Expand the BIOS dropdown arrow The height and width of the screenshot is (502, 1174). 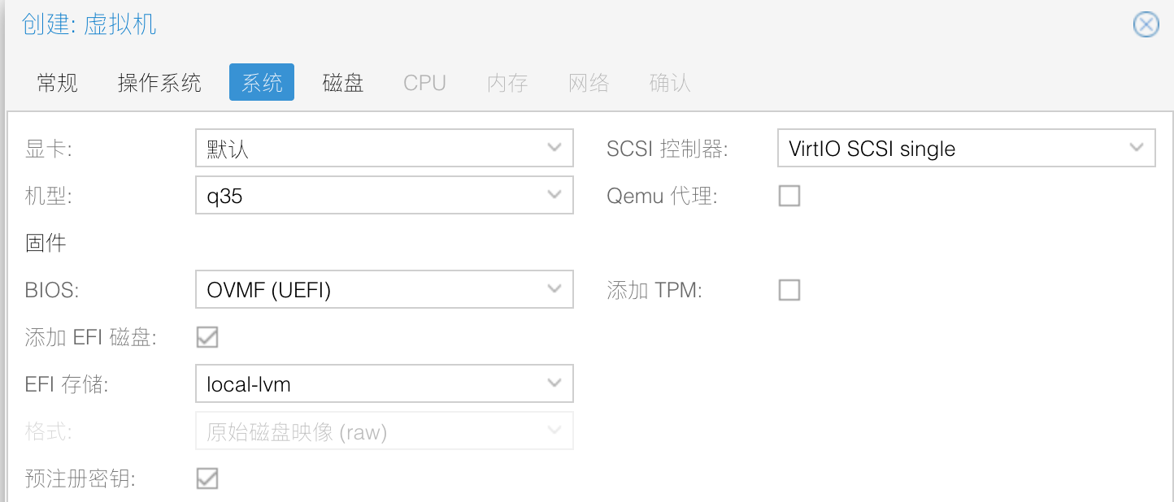554,290
